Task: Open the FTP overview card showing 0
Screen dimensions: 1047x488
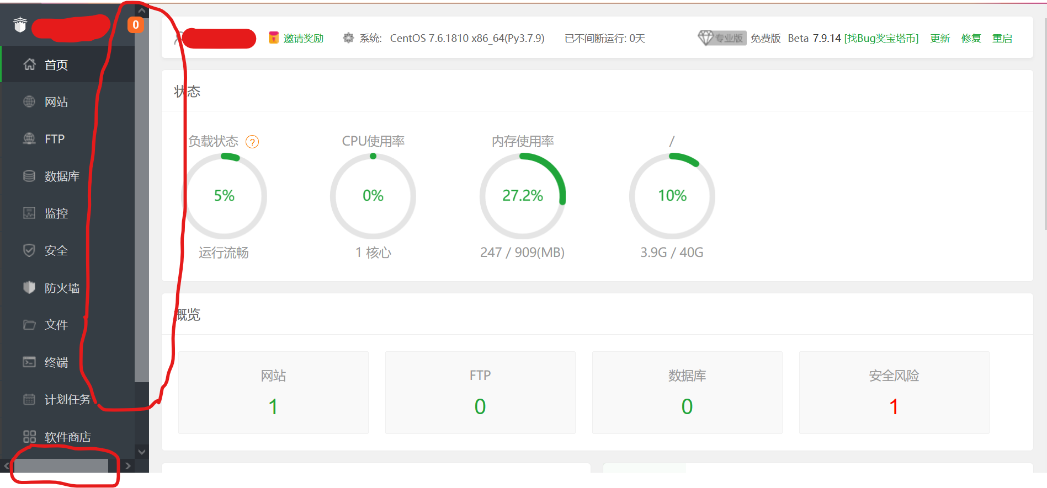Action: click(480, 393)
